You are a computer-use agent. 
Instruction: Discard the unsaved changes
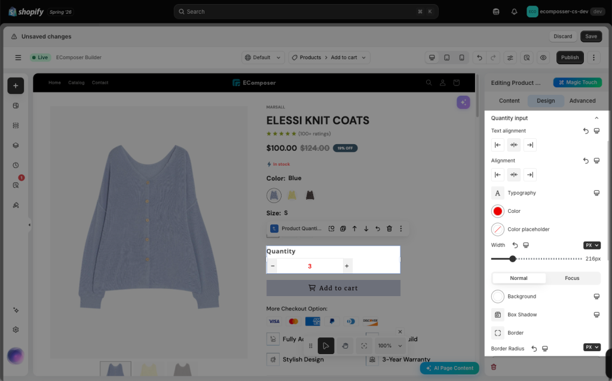[562, 36]
